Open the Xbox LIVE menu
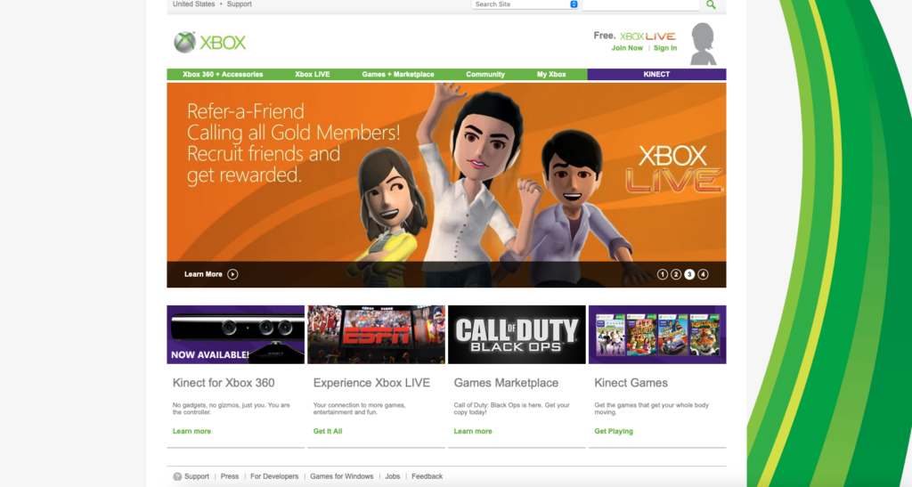The width and height of the screenshot is (912, 487). coord(313,75)
